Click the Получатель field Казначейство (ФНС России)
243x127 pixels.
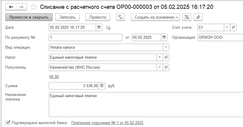[103, 67]
